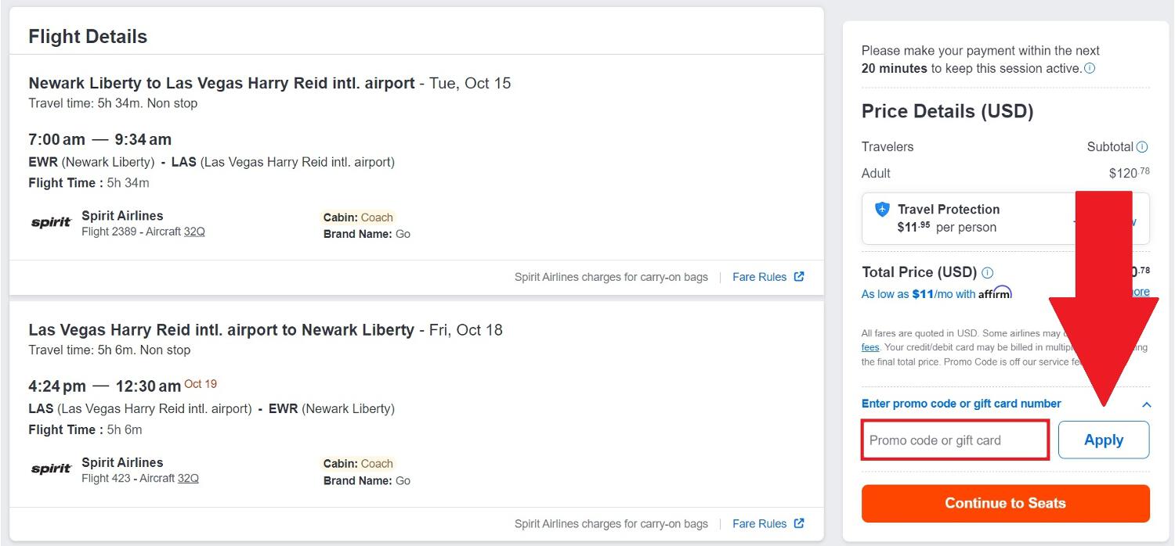This screenshot has height=546, width=1175.
Task: Click the Total Price info icon
Action: coord(987,273)
